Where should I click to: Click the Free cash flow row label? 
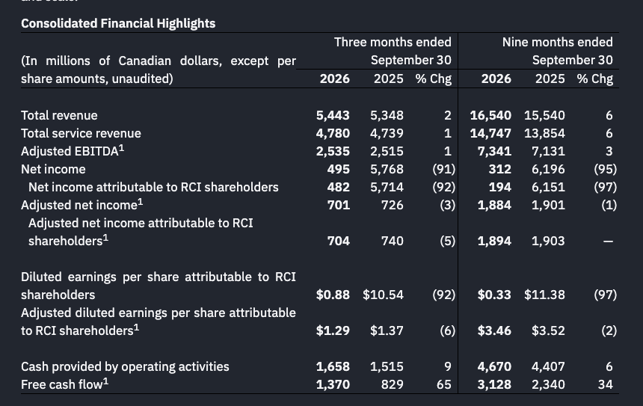click(65, 384)
